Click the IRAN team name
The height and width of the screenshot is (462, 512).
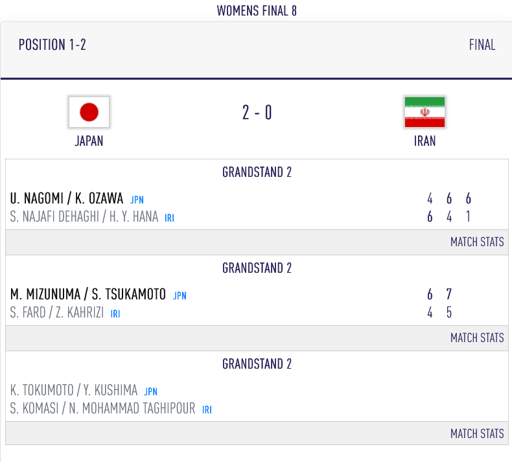(x=425, y=141)
